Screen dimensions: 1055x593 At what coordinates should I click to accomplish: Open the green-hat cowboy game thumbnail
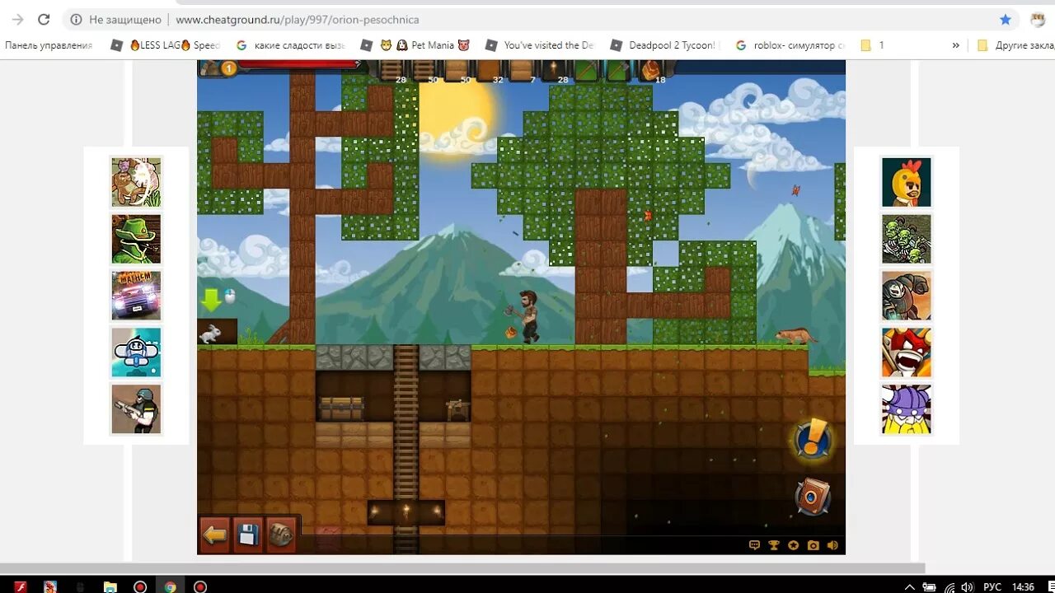point(137,239)
